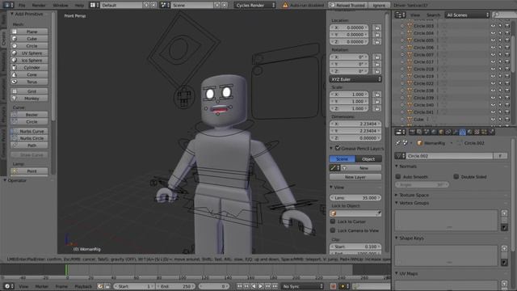Open the Render properties tab icon
The image size is (517, 291).
pos(412,132)
